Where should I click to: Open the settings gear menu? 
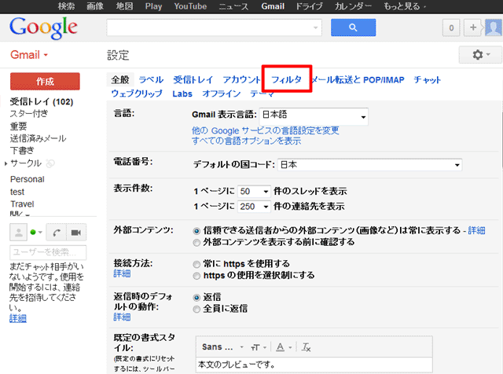(479, 55)
